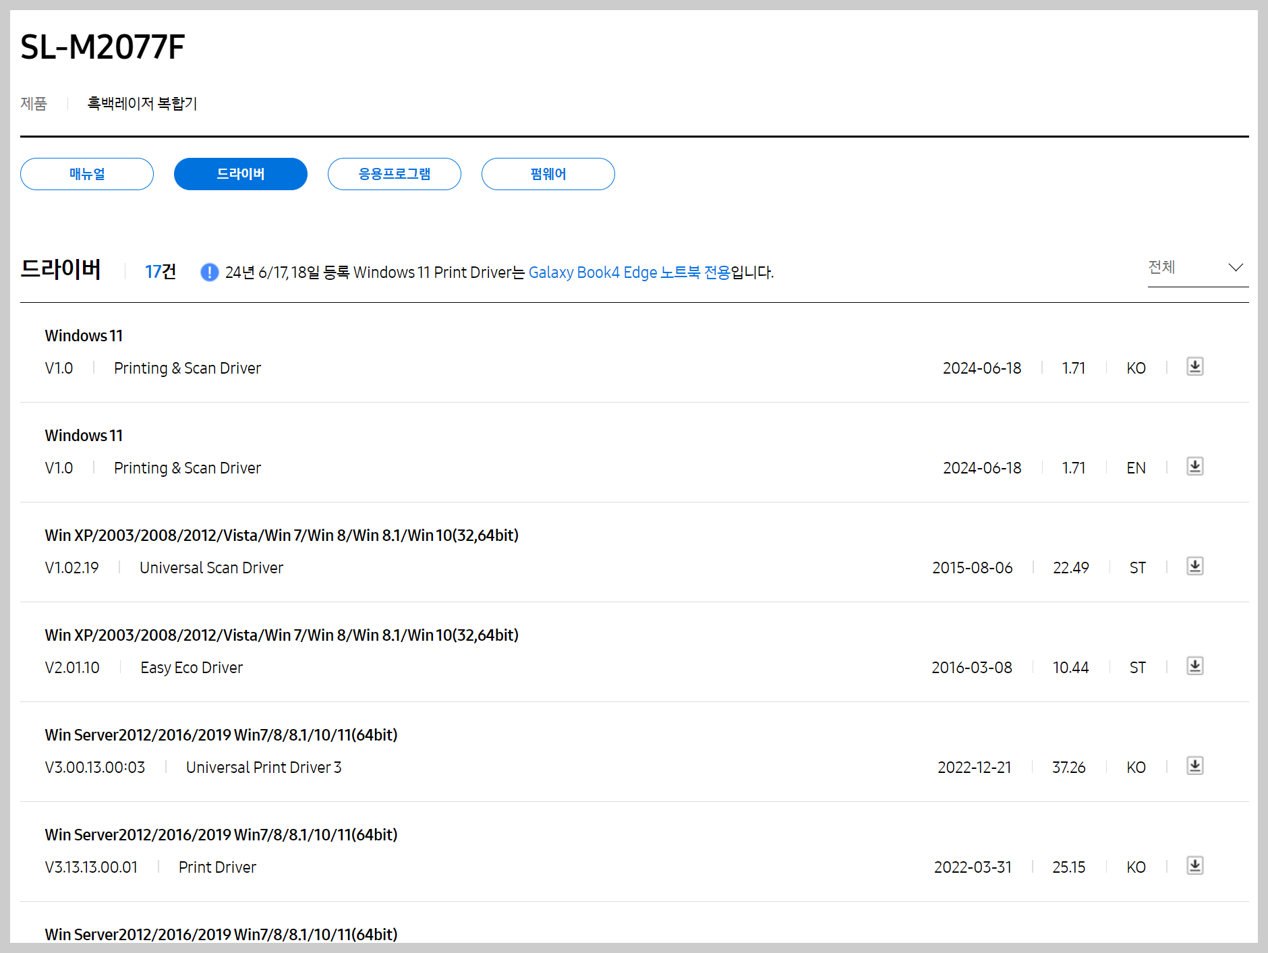Click the Universal Scan Driver name
The height and width of the screenshot is (953, 1268).
click(x=211, y=568)
